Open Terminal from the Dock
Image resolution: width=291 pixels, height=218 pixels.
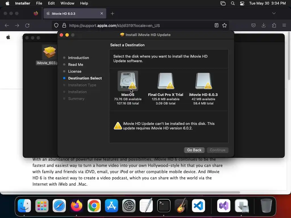164,206
